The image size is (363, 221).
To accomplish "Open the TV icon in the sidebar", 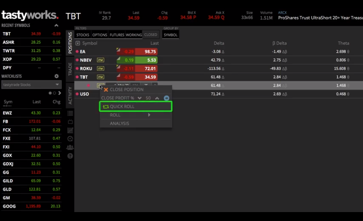I will click(x=70, y=121).
